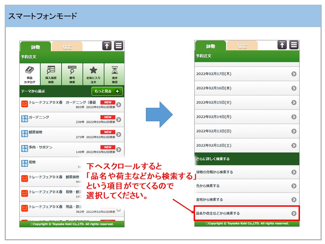The image size is (325, 244).
Task: Select the 番号検索 number search icon
Action: click(x=72, y=74)
